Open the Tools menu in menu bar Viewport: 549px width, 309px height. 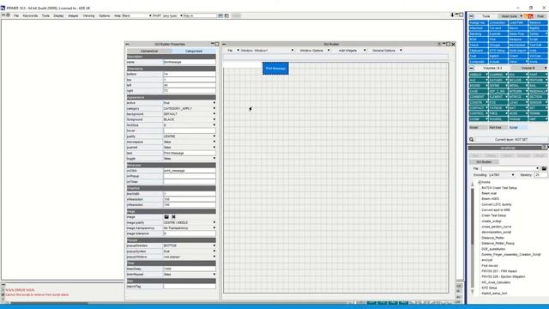45,15
